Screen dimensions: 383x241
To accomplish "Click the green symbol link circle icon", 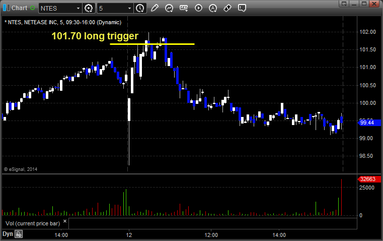I will [x=33, y=8].
